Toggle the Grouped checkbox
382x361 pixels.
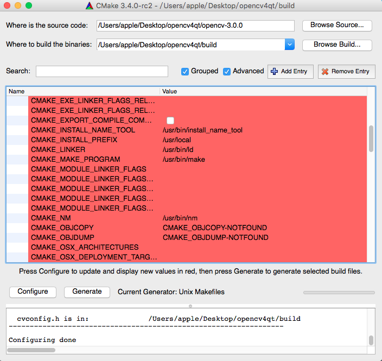tap(185, 72)
